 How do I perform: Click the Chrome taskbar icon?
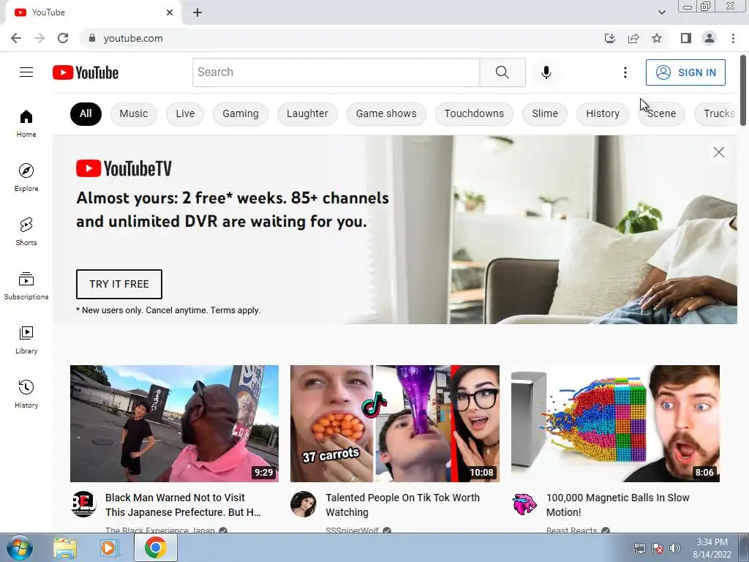155,547
